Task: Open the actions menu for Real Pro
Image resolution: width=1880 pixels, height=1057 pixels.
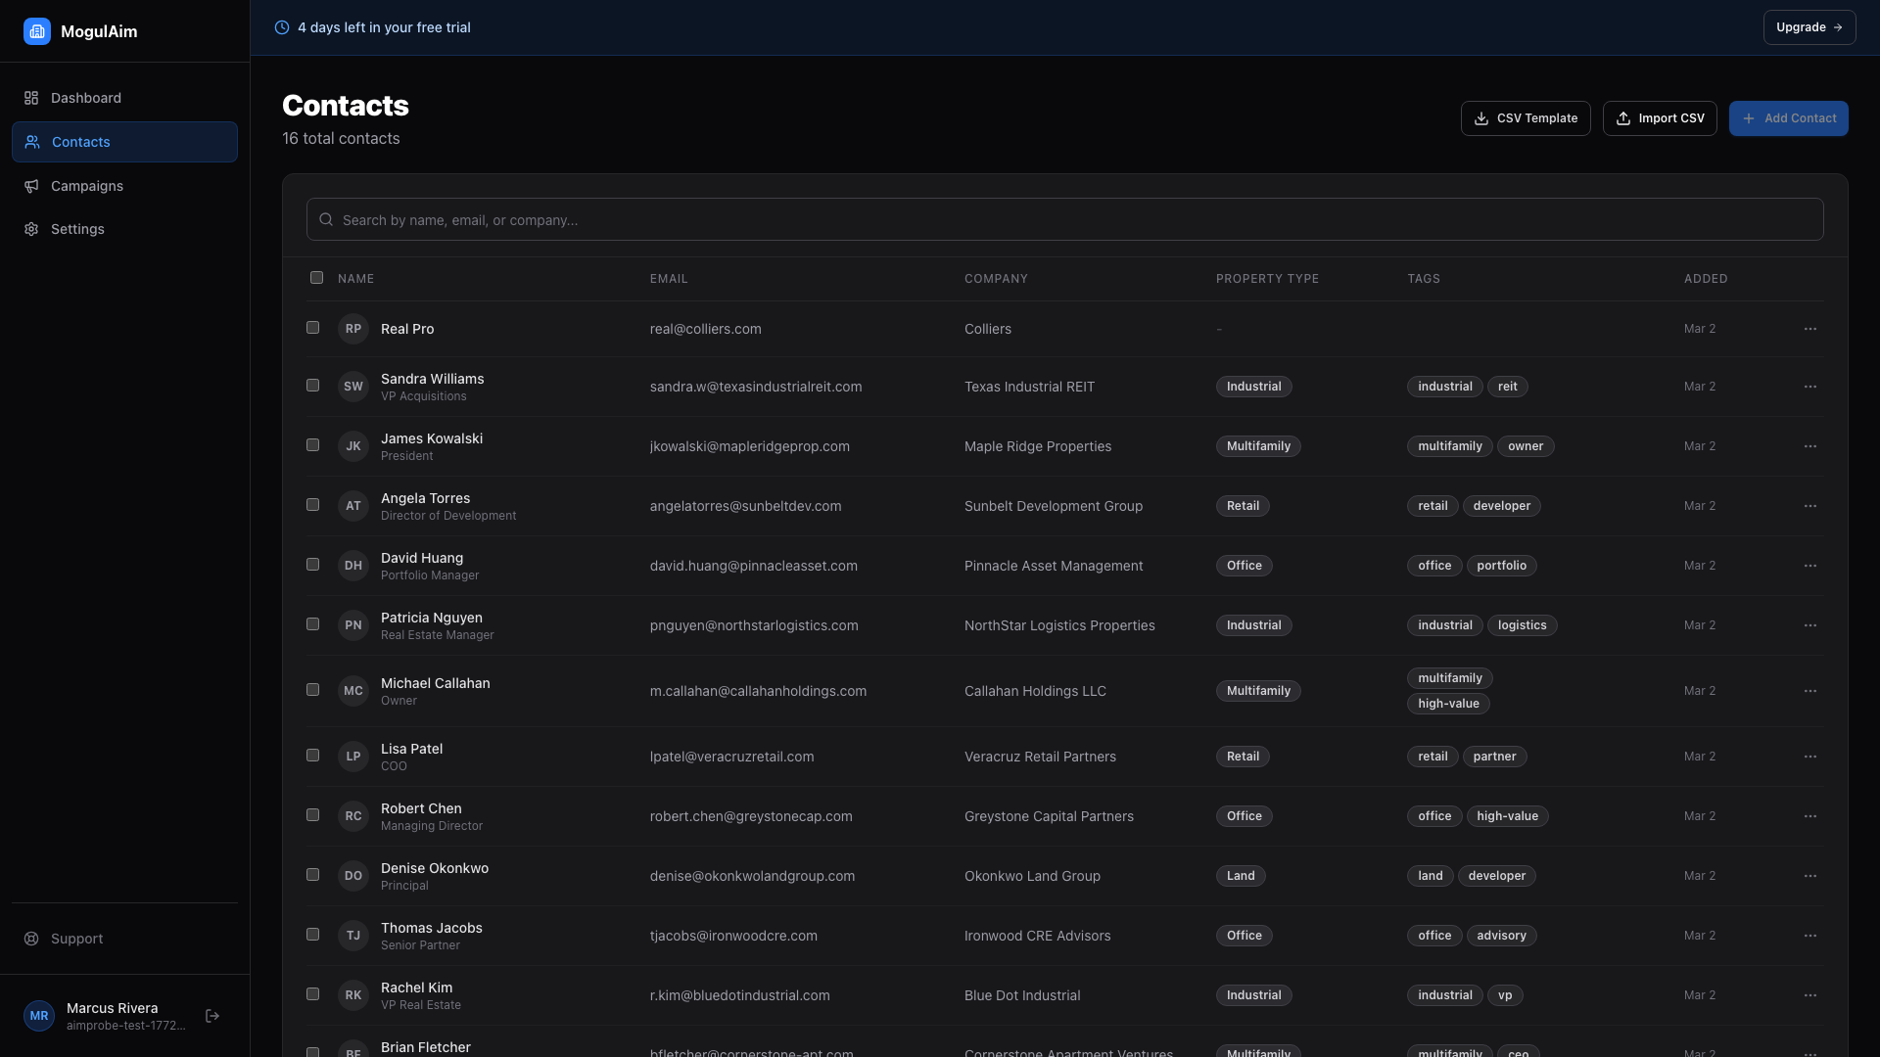Action: [1809, 329]
